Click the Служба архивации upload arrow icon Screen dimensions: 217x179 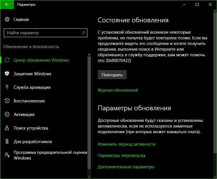click(x=7, y=87)
